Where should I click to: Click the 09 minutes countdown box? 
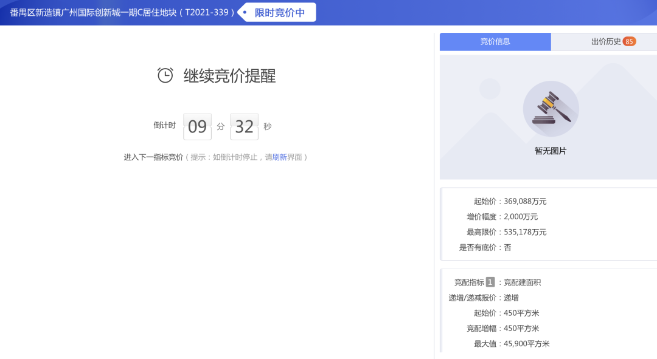(197, 126)
